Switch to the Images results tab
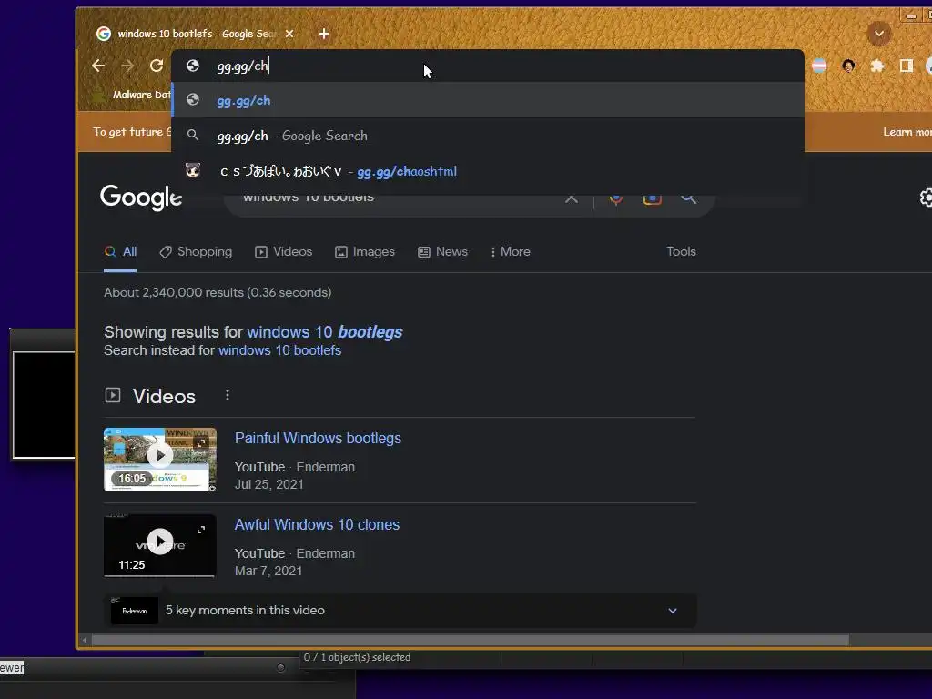This screenshot has height=699, width=932. pos(365,252)
